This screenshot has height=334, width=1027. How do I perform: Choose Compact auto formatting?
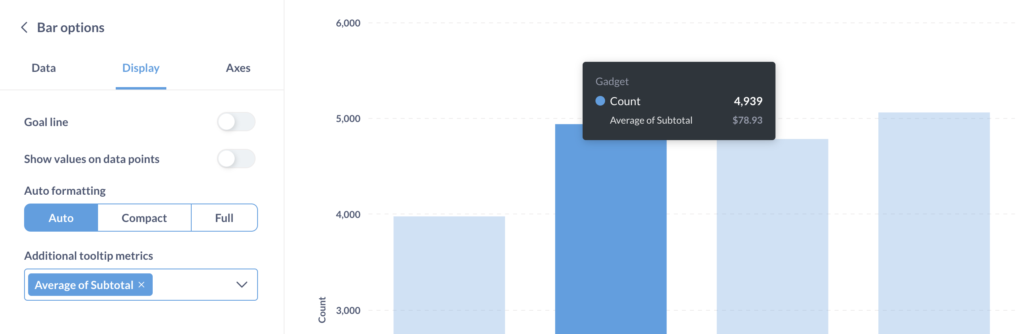(144, 218)
